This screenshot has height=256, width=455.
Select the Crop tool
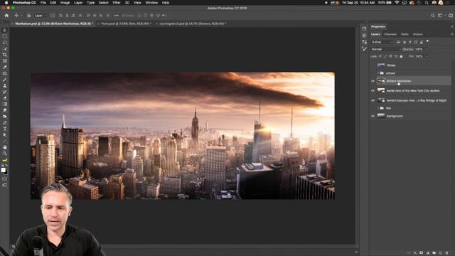(x=5, y=55)
